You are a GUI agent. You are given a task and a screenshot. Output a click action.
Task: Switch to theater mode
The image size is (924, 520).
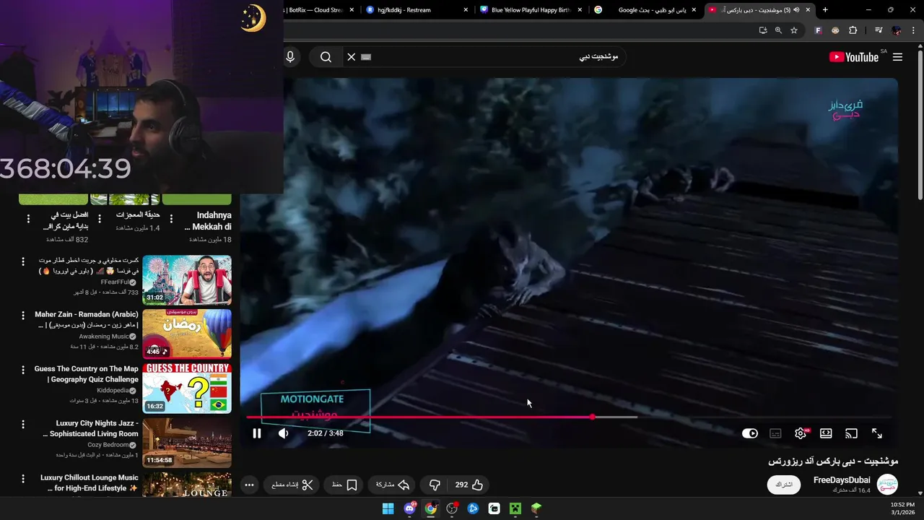click(x=826, y=433)
